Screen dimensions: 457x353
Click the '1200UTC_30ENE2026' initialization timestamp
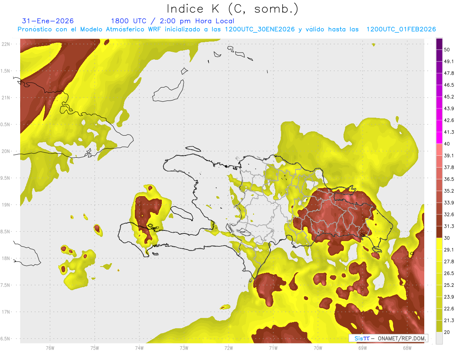pyautogui.click(x=260, y=29)
